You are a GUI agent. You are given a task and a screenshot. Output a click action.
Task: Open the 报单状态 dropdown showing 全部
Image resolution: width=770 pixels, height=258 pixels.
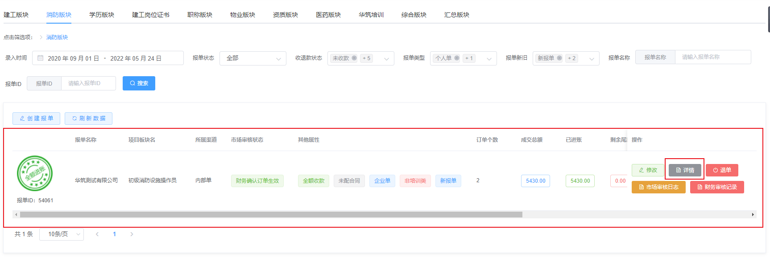(253, 58)
